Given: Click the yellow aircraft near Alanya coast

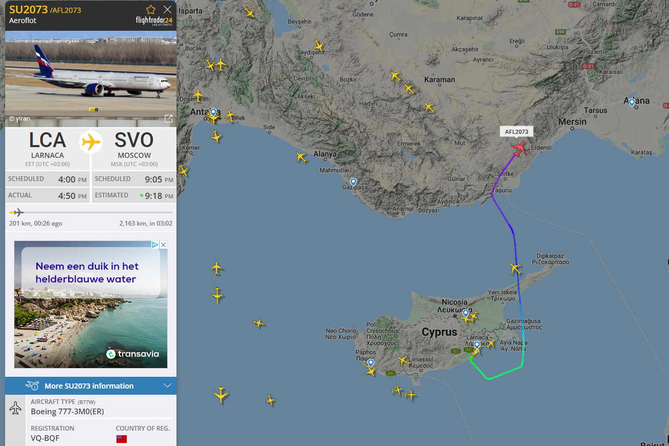Looking at the screenshot, I should coord(301,157).
